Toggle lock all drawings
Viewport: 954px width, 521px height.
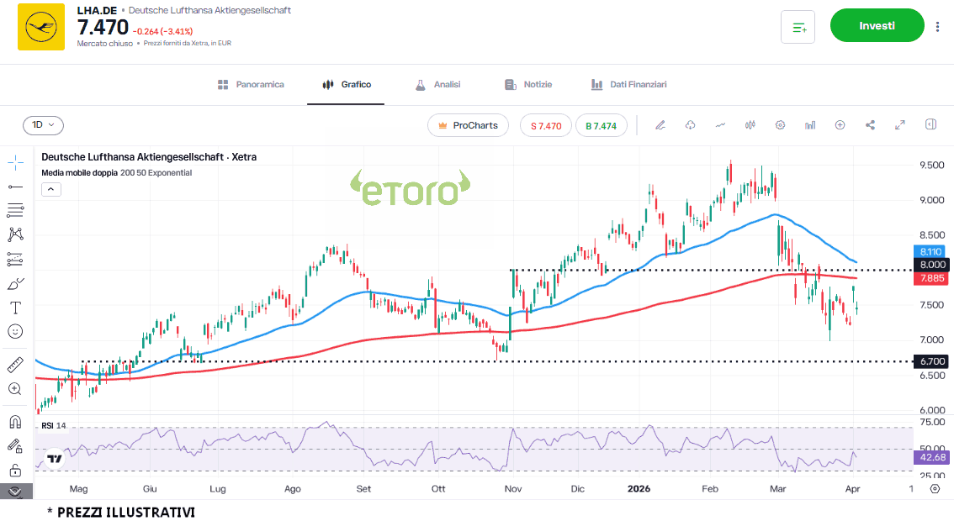click(x=15, y=470)
